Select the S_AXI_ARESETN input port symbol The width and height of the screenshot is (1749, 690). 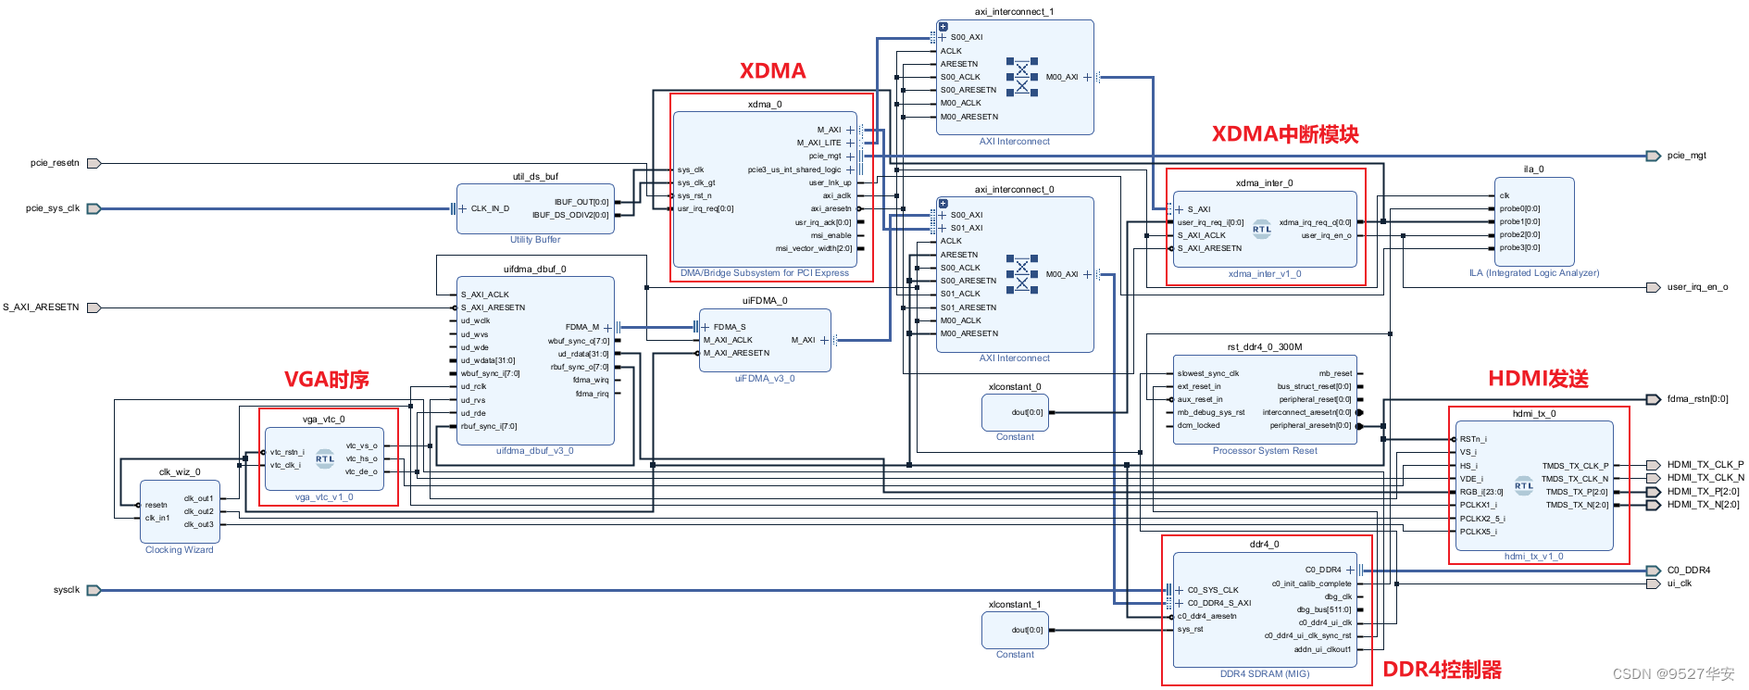point(94,307)
